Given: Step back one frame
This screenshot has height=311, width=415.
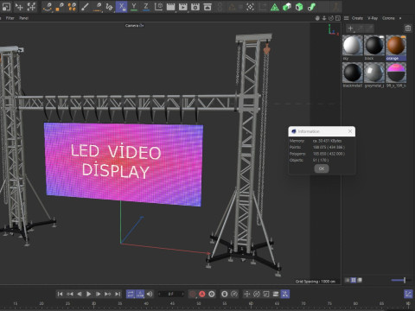Looking at the screenshot, I should coord(80,294).
